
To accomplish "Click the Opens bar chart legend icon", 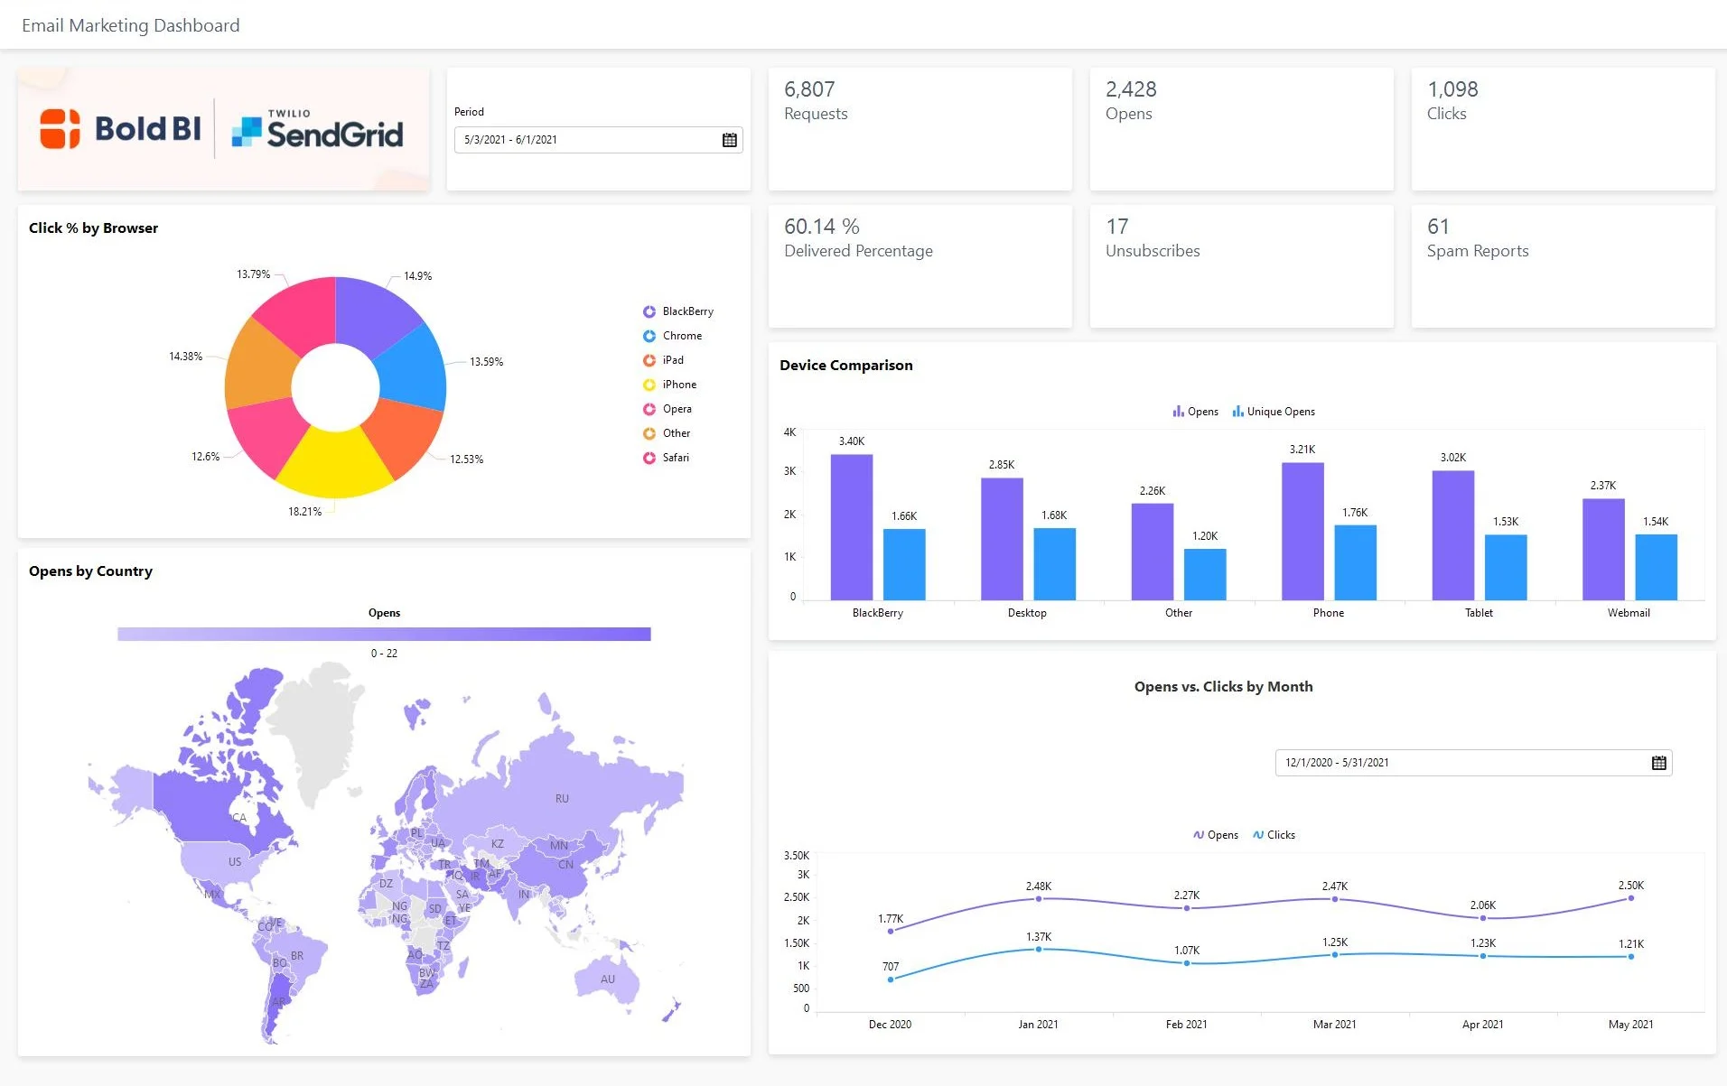I will coord(1177,411).
